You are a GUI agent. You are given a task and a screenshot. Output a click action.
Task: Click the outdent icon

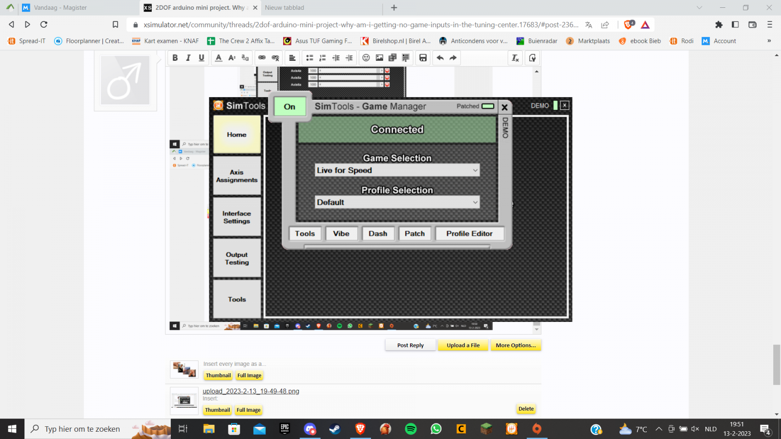[336, 58]
